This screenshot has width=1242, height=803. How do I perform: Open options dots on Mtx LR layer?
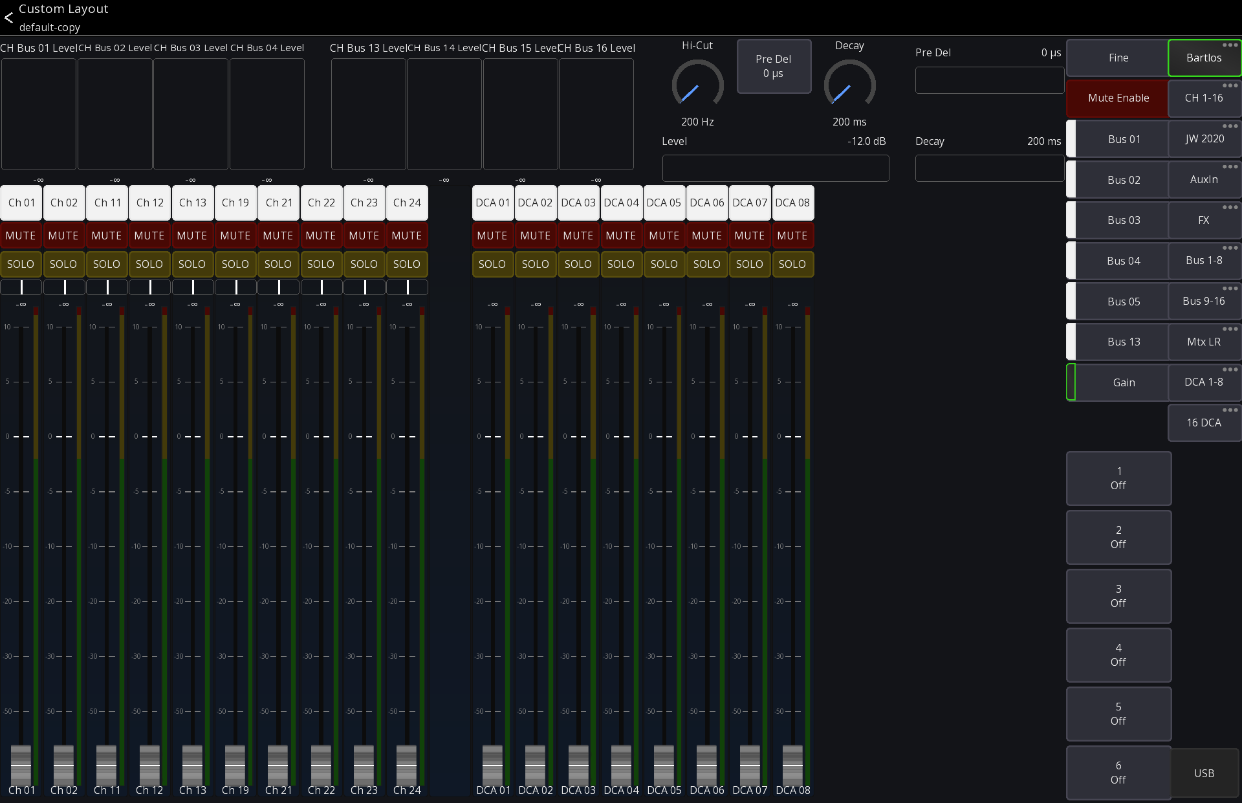pos(1230,329)
